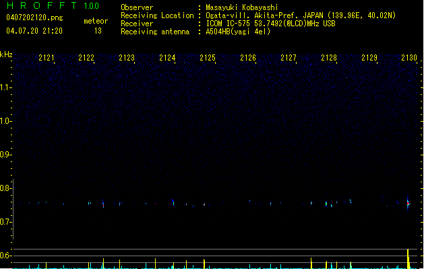The height and width of the screenshot is (269, 424).
Task: Click the kHz axis unit label
Action: point(6,54)
